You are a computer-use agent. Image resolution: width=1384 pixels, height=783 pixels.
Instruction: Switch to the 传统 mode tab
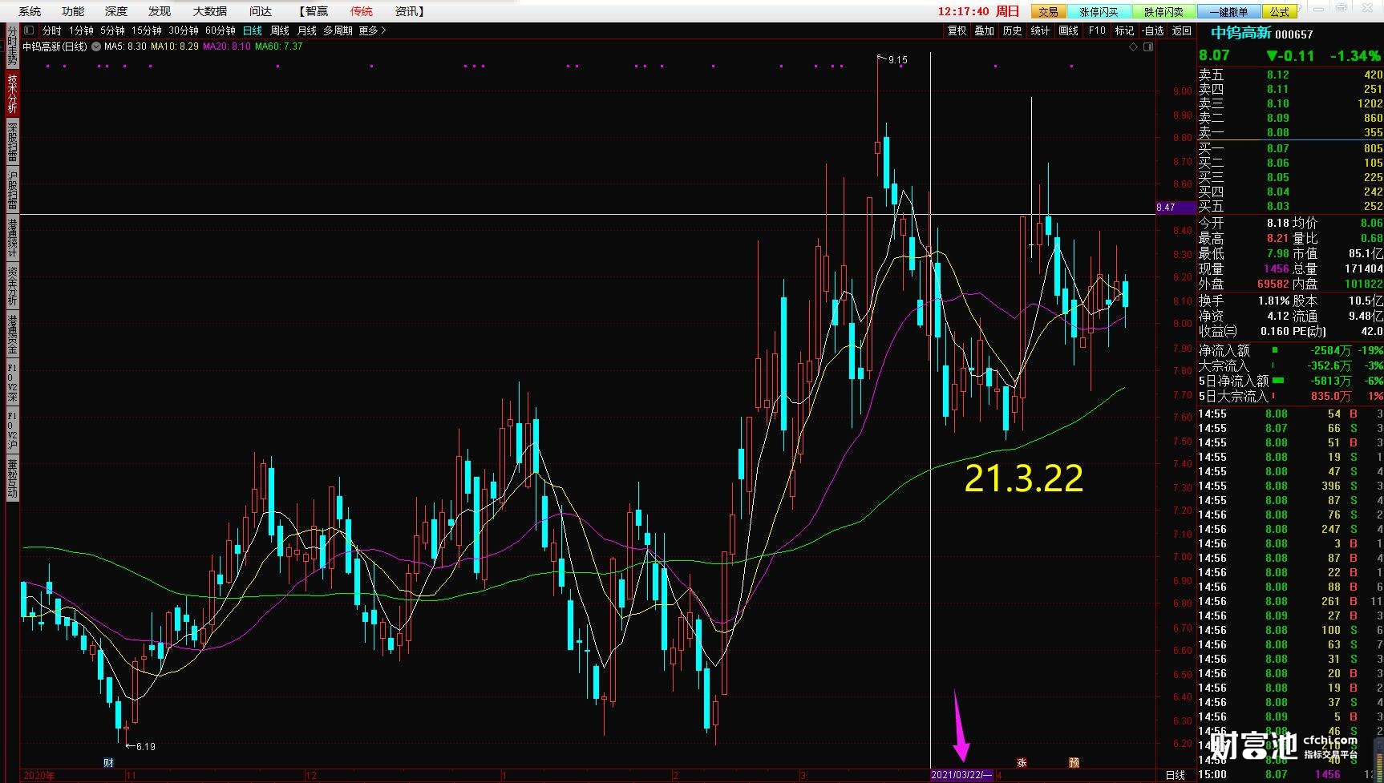click(362, 11)
